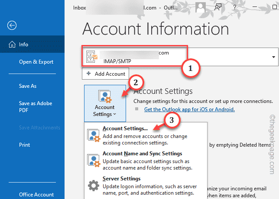The image size is (279, 199).
Task: Click the Server Settings gear icon
Action: pos(94,186)
